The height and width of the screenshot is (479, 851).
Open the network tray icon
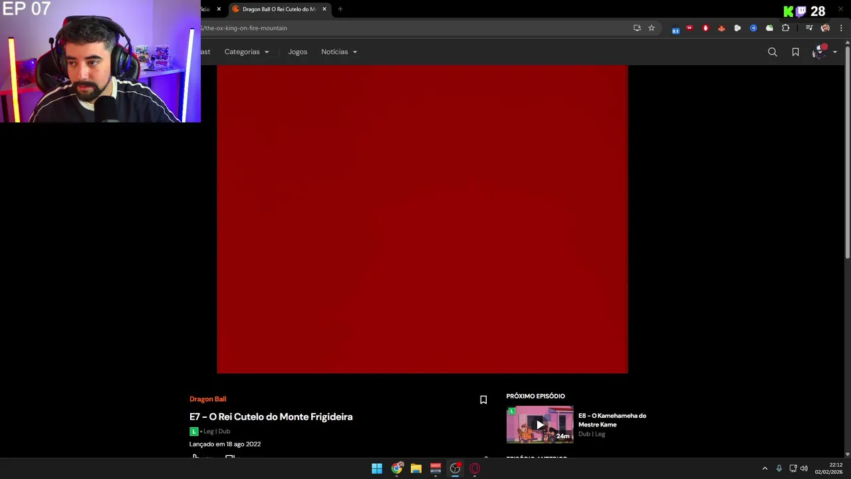click(793, 468)
